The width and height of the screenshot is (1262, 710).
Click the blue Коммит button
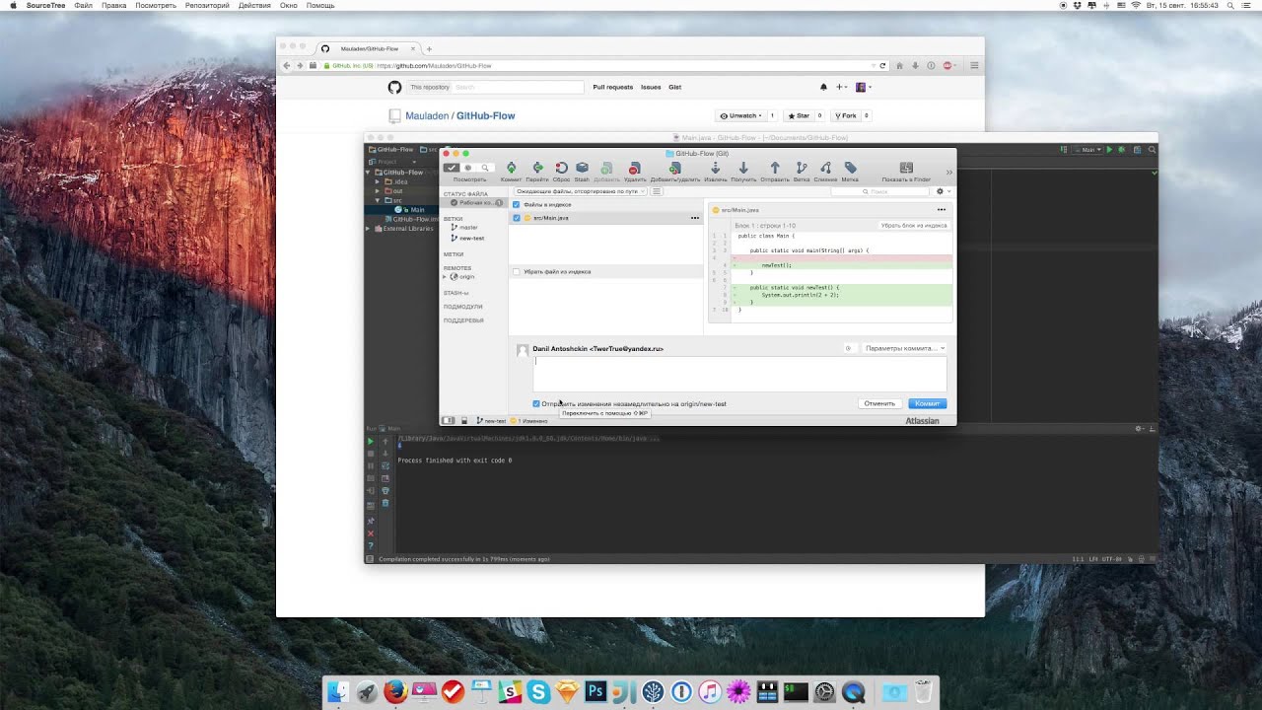[x=927, y=403]
